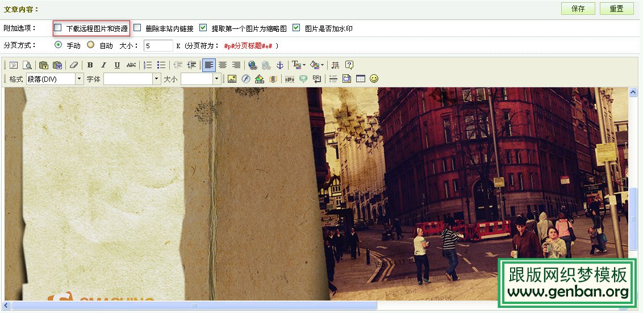Click the pagination size input field
Image resolution: width=643 pixels, height=313 pixels.
coord(158,45)
